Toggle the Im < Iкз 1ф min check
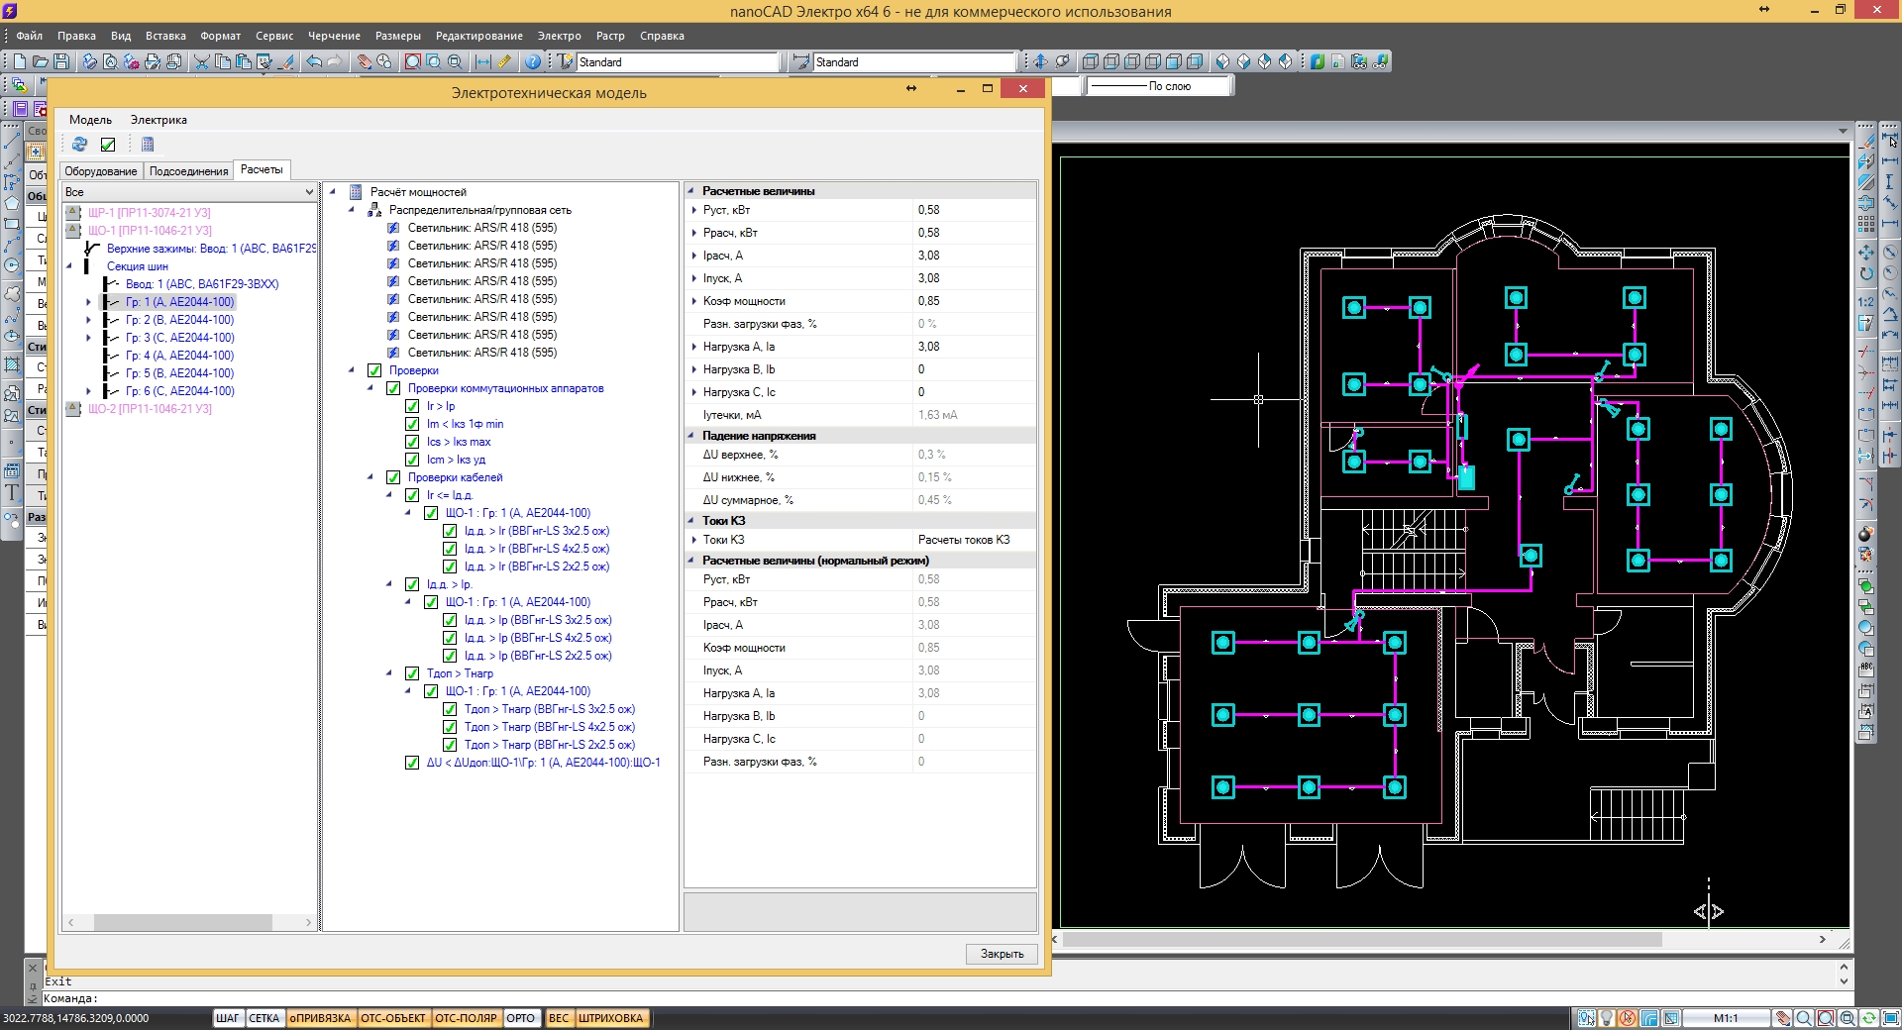Screen dimensions: 1902x1030 (x=412, y=424)
